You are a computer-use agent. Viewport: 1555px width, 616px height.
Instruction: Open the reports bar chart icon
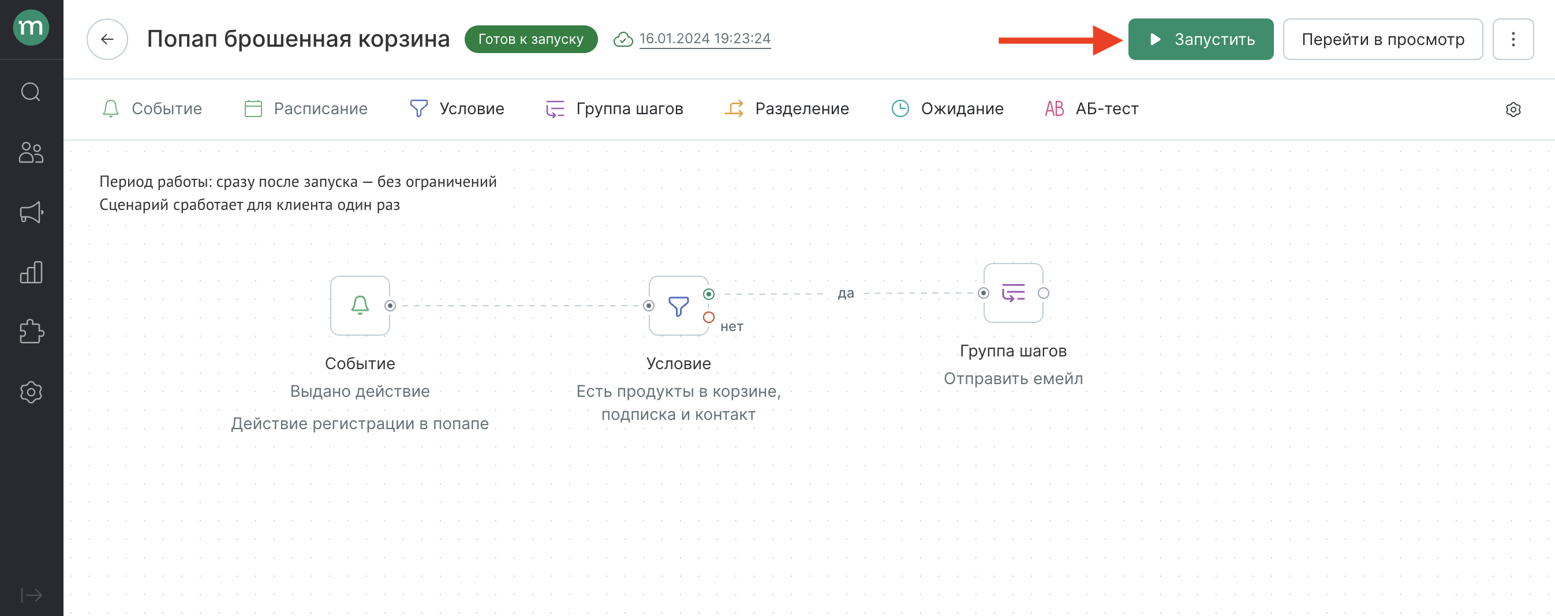pos(31,272)
